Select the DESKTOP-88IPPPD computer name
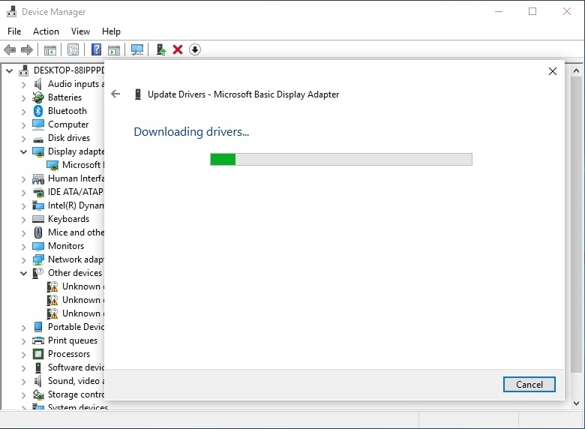Viewport: 585px width, 429px height. (69, 70)
